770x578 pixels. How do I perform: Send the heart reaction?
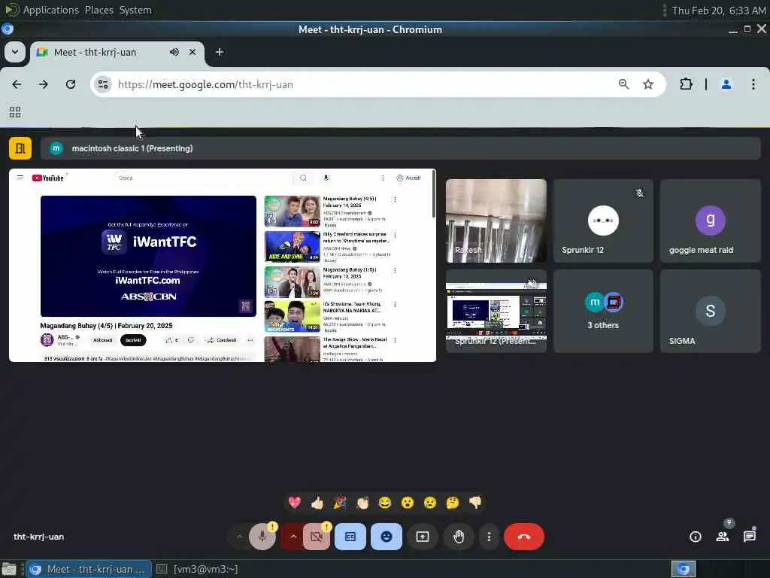(x=295, y=502)
